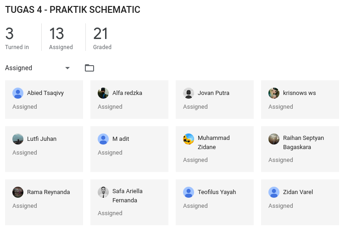This screenshot has width=340, height=228.
Task: Open Zidan Varel's student name link
Action: (298, 192)
